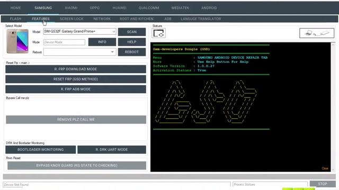The image size is (339, 190).
Task: Go to the HUAWEI tab
Action: pos(120,8)
